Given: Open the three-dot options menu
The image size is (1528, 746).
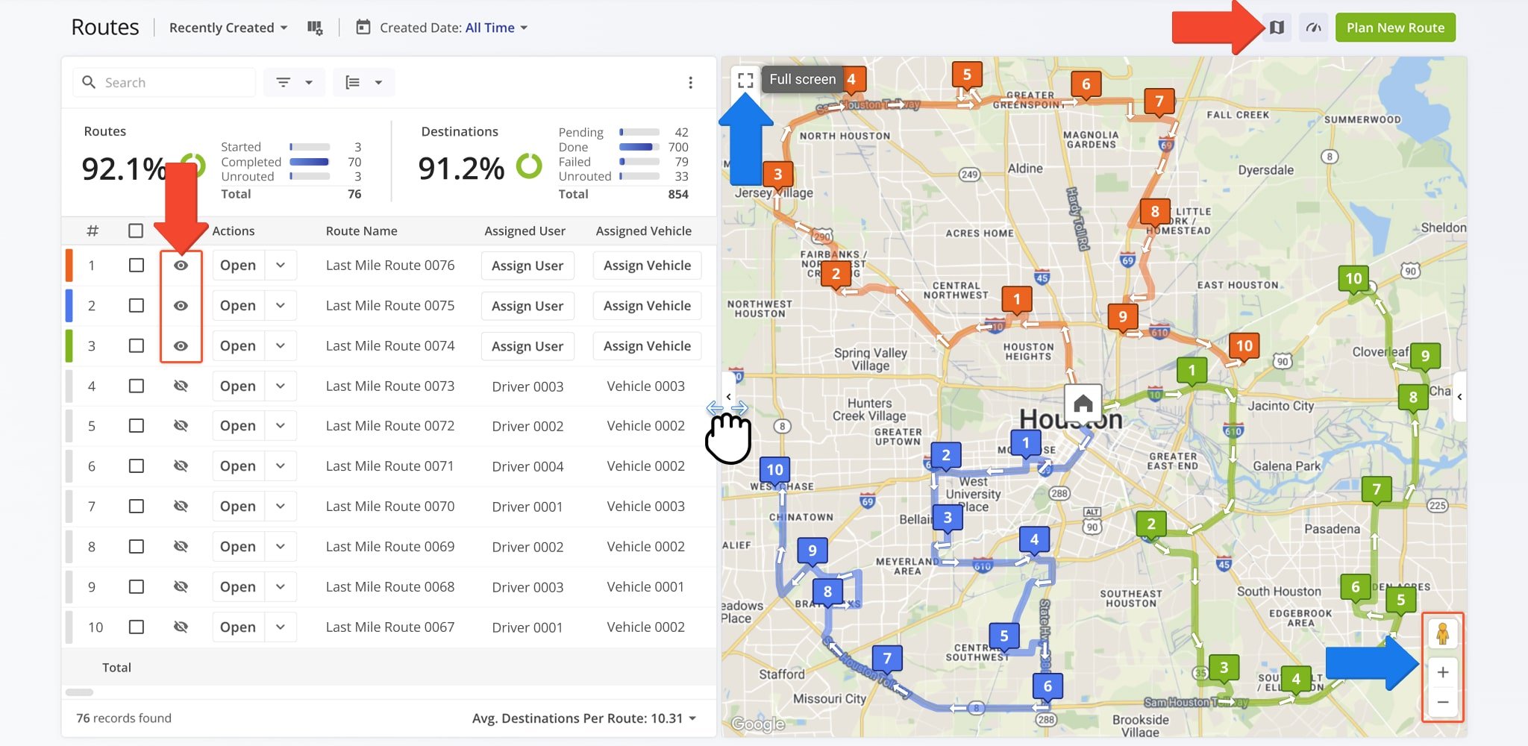Looking at the screenshot, I should [x=690, y=82].
